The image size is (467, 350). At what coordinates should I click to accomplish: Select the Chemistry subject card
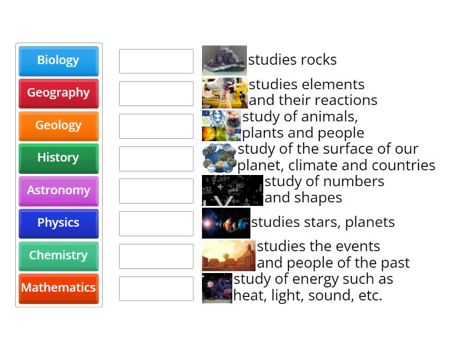pos(58,256)
